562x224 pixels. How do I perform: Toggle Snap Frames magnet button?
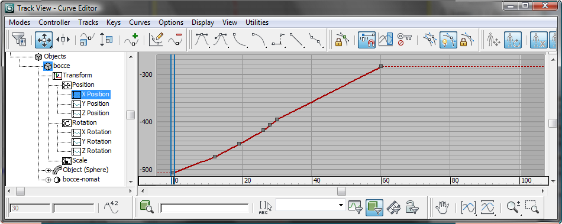366,40
